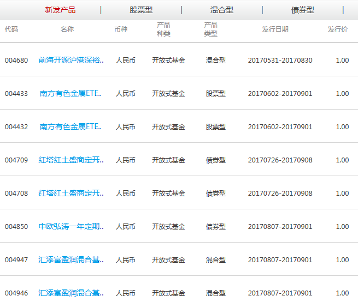Click 债券型 type in row 004850
The image size is (358, 308).
coord(216,227)
